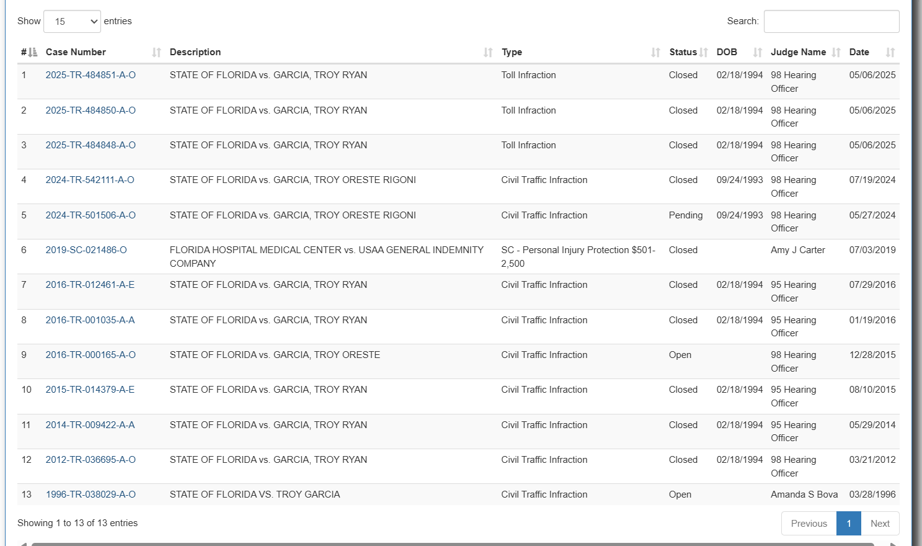Open case 2016-TR-000165-A-O link

[x=91, y=355]
